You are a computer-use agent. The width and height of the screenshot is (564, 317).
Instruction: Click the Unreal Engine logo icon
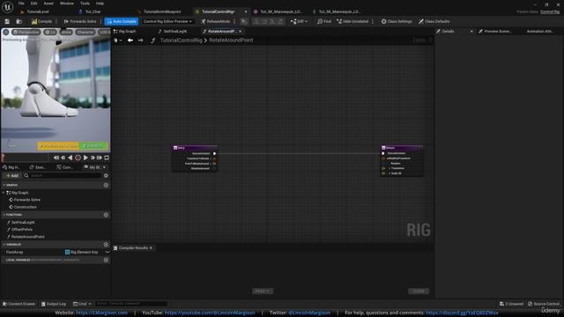pos(8,6)
